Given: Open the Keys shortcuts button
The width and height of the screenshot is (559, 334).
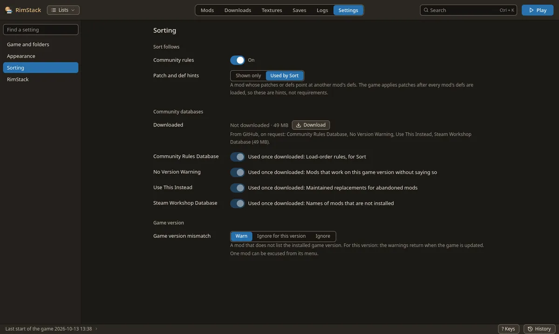Looking at the screenshot, I should [x=509, y=329].
